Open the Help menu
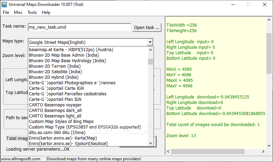 click(x=46, y=12)
